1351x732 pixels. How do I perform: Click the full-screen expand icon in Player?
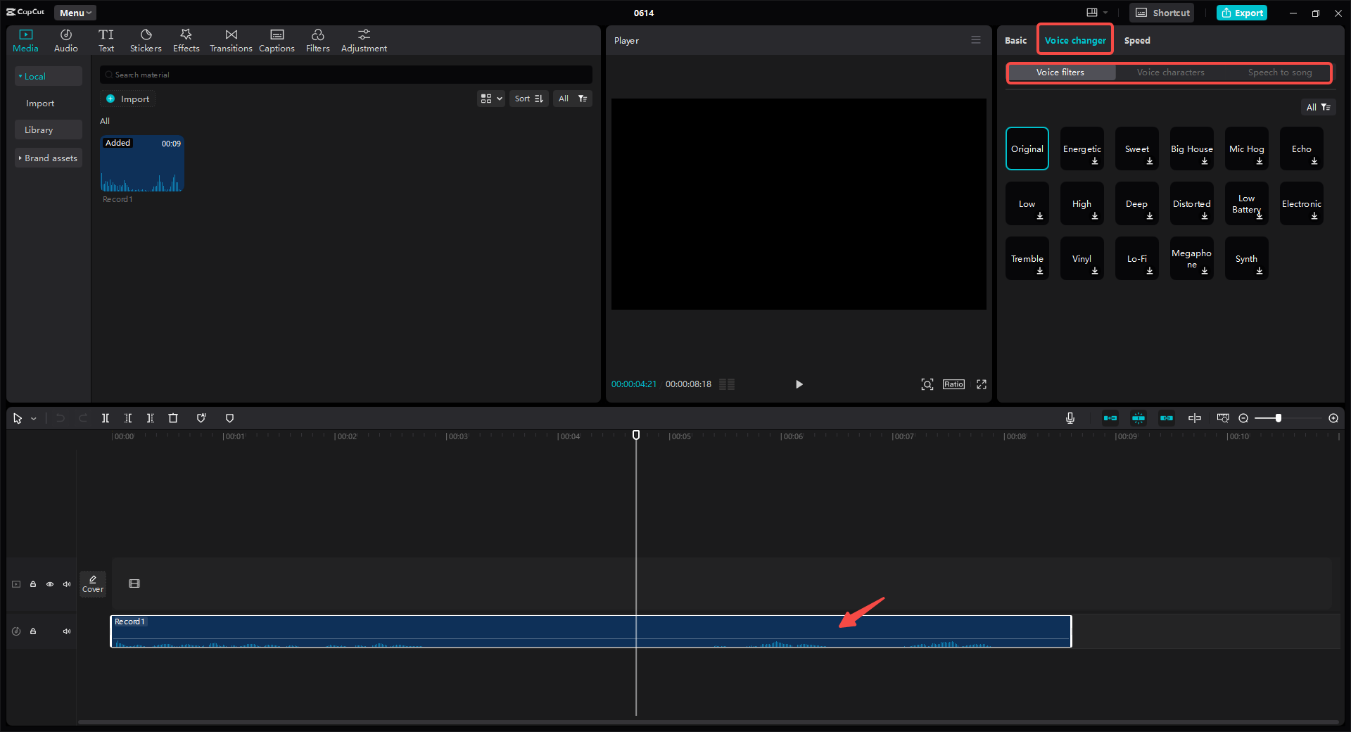[982, 384]
